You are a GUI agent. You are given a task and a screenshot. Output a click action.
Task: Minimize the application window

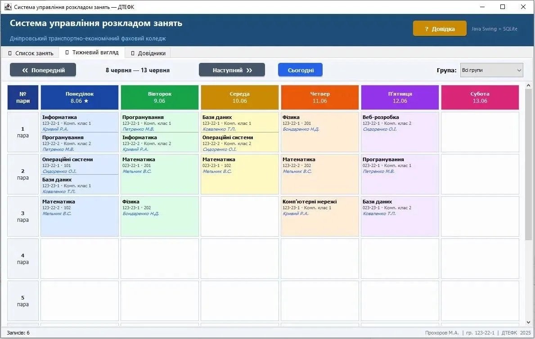(482, 7)
